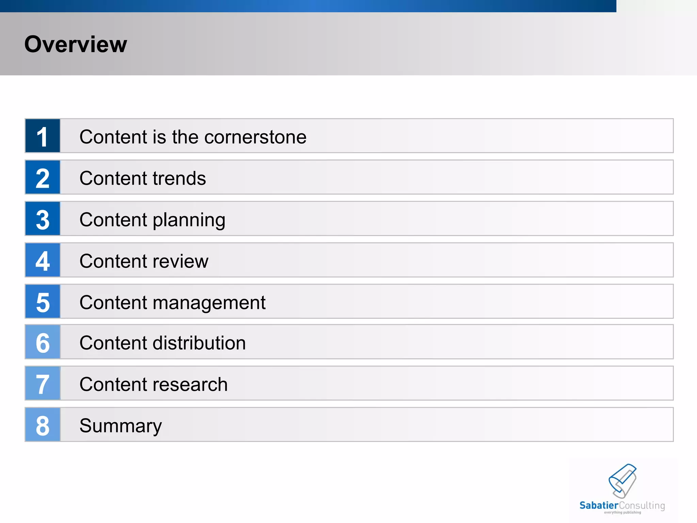697x523 pixels.
Task: Click the number 7 box
Action: click(43, 383)
